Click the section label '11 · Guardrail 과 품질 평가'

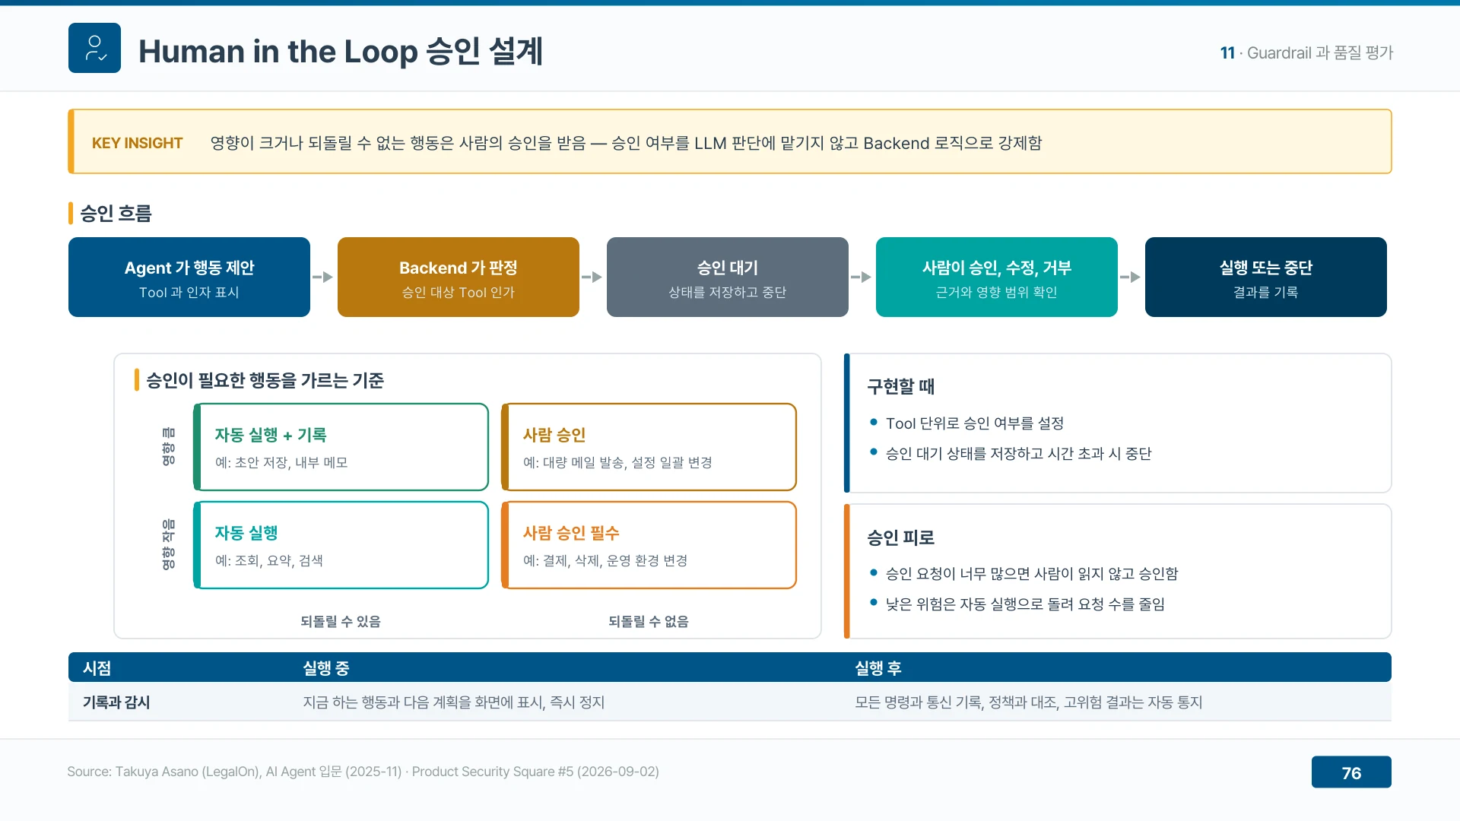[1306, 52]
